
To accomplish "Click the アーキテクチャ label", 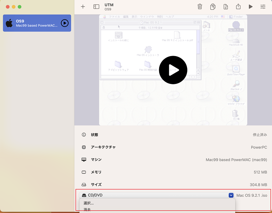I will 103,147.
